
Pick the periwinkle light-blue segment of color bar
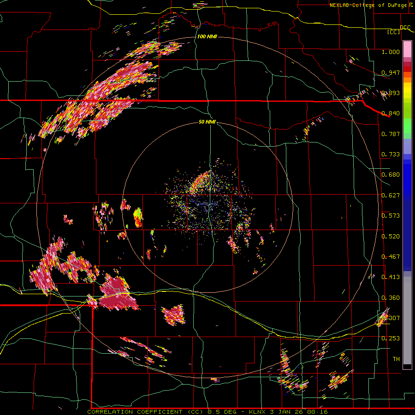(x=407, y=146)
